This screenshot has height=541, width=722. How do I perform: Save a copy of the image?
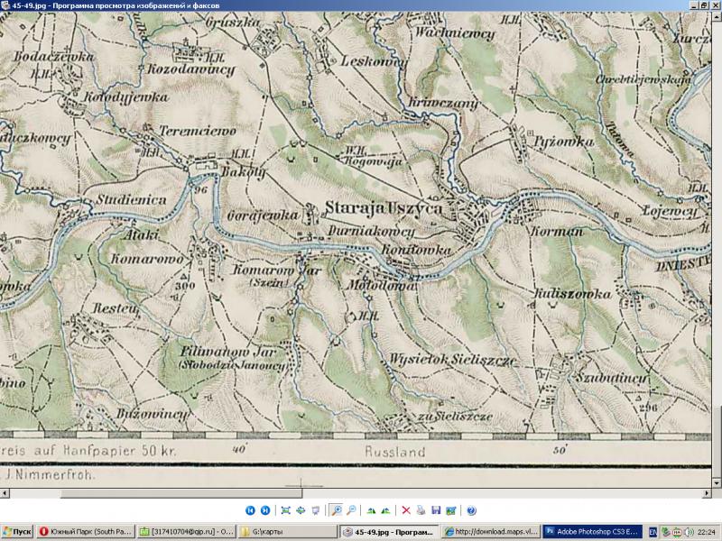point(435,510)
